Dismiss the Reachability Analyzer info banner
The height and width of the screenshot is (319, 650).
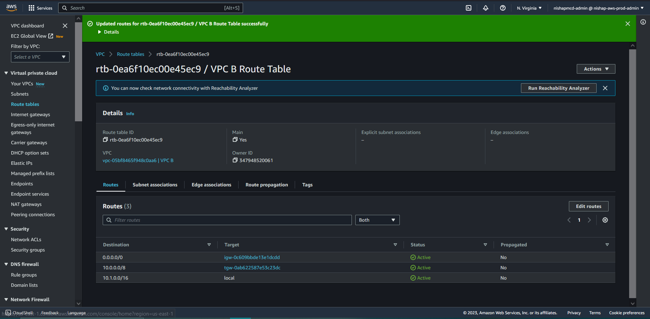pyautogui.click(x=605, y=88)
